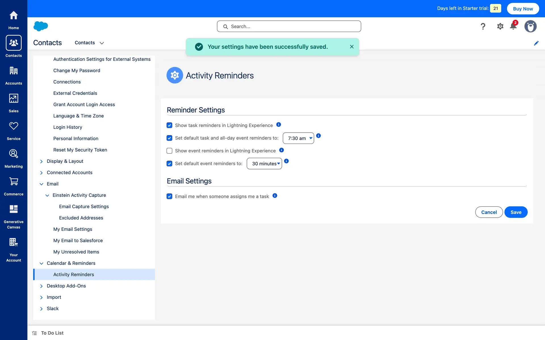
Task: Open the help question mark icon
Action: [x=483, y=26]
